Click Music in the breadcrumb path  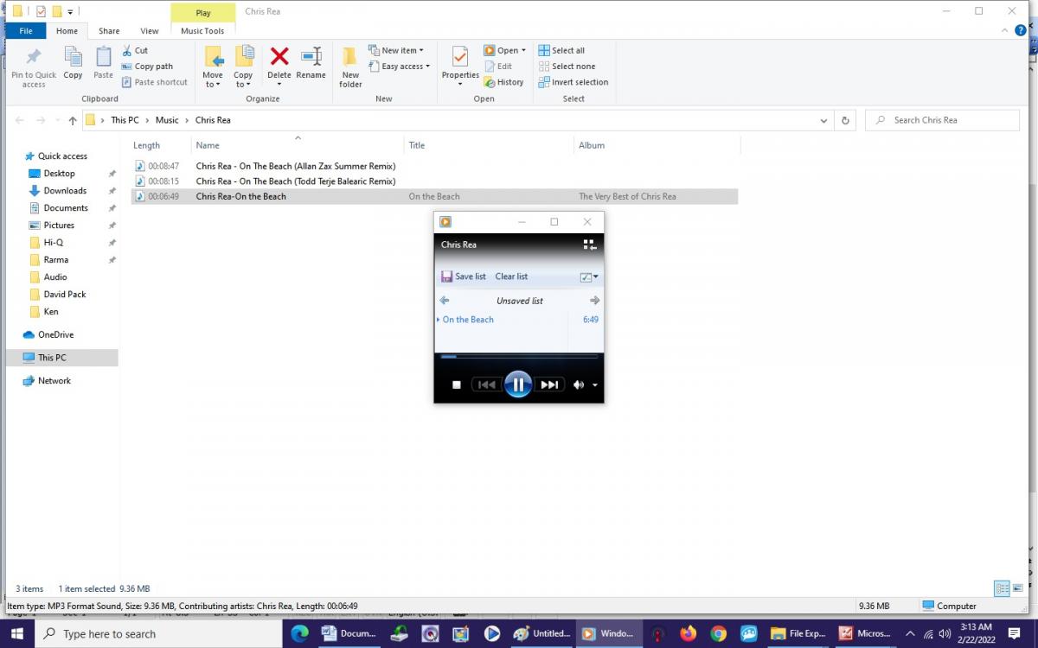click(x=167, y=120)
